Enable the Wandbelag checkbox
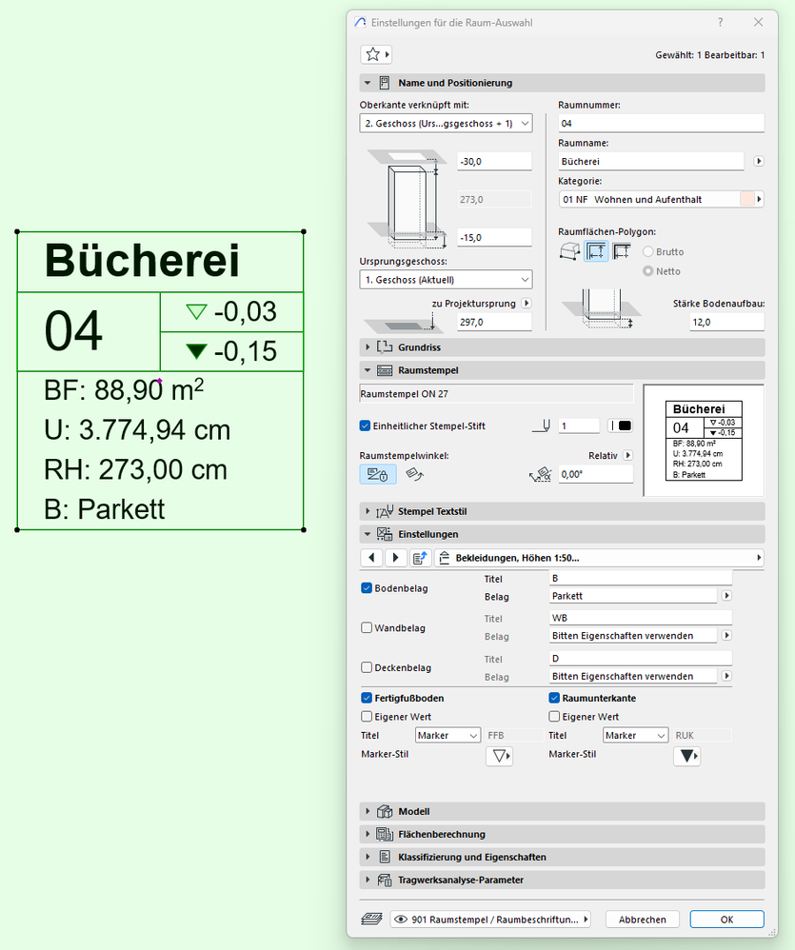This screenshot has height=950, width=795. 367,627
